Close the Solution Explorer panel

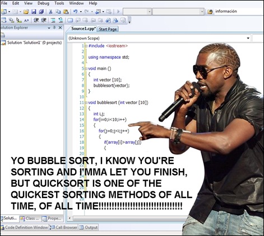point(60,27)
